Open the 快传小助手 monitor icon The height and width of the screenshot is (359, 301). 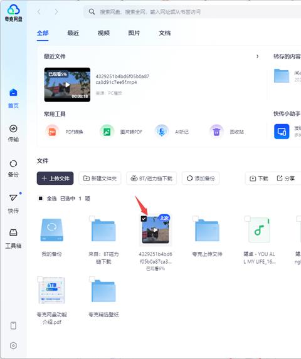point(282,132)
